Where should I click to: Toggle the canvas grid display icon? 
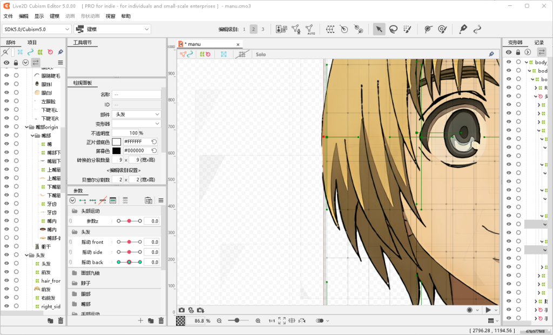pyautogui.click(x=242, y=55)
